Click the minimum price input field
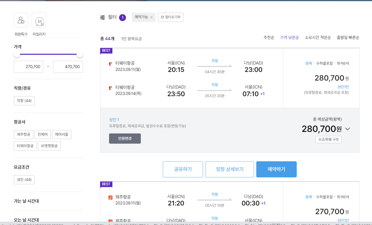Viewport: 372px width, 225px height. tap(28, 66)
